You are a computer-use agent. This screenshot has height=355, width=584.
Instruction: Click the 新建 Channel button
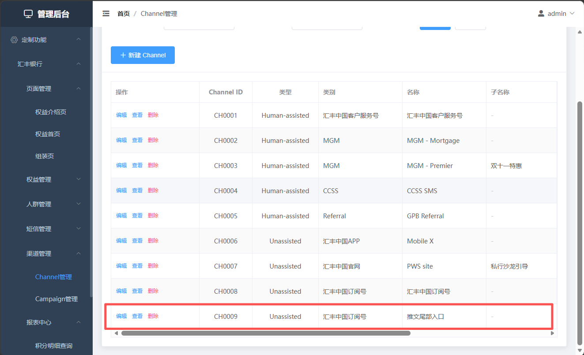143,55
